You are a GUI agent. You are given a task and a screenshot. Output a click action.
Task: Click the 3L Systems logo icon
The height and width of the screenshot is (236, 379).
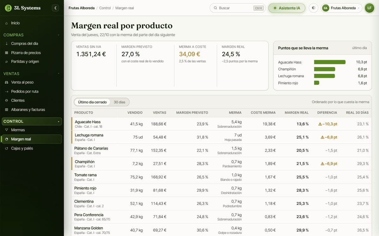[x=8, y=8]
